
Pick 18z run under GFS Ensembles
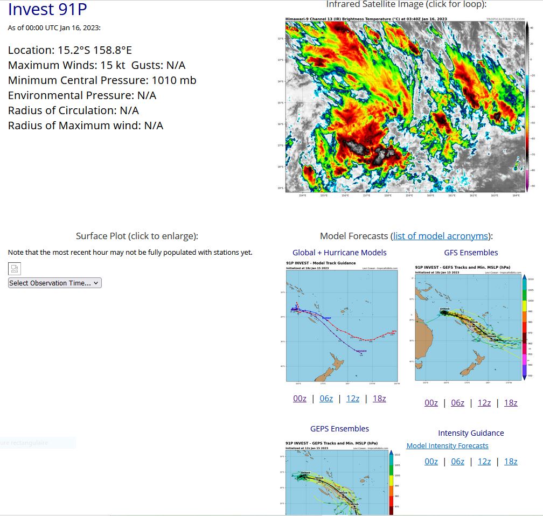pyautogui.click(x=511, y=403)
